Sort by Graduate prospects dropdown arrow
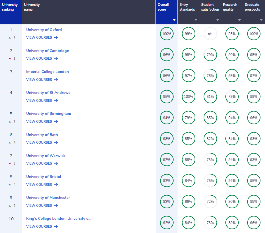This screenshot has height=233, width=265. point(261,20)
